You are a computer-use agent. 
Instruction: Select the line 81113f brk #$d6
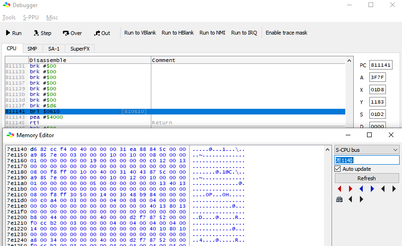175,105
